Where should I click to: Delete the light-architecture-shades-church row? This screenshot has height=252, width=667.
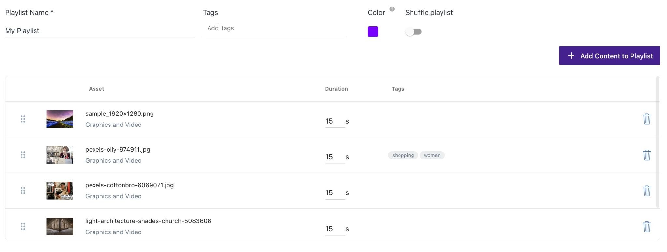646,226
